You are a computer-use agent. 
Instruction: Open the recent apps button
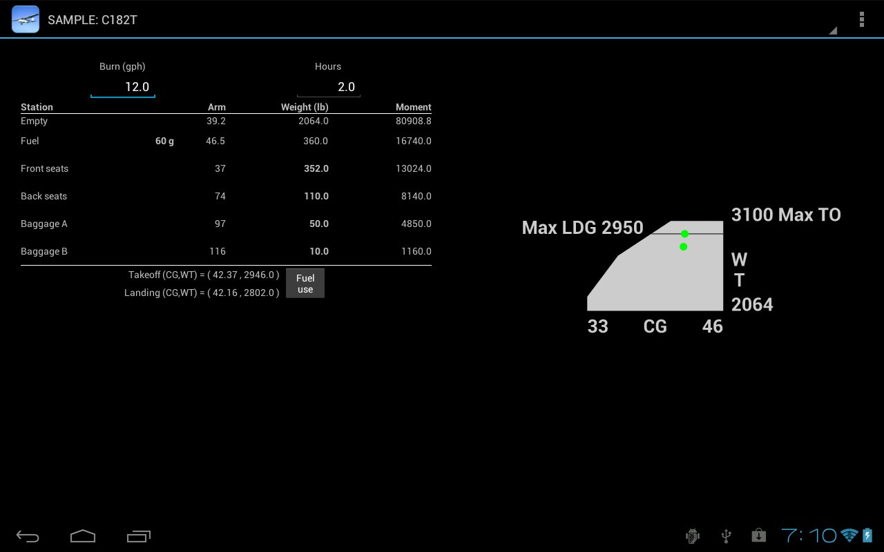[138, 536]
